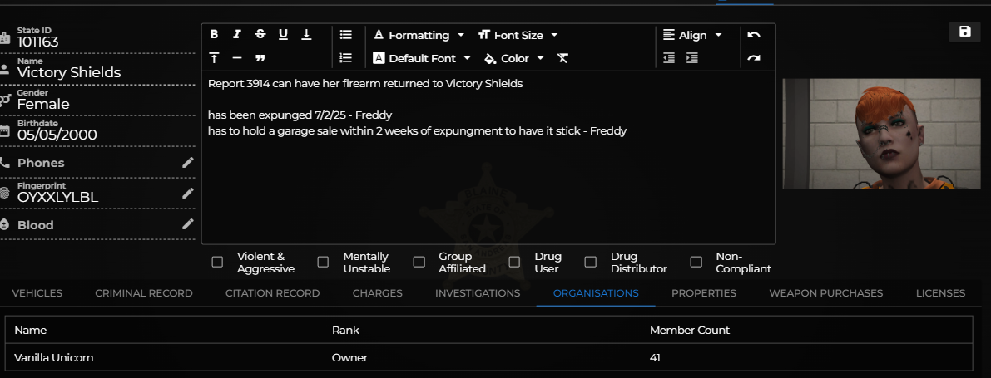Open the Font Size dropdown
This screenshot has width=991, height=378.
point(518,36)
